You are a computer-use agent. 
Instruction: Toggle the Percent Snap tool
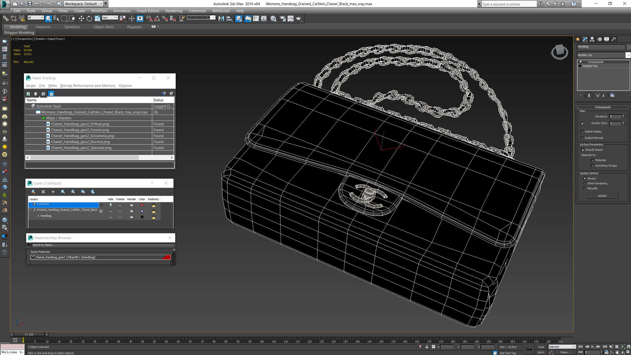[x=165, y=18]
